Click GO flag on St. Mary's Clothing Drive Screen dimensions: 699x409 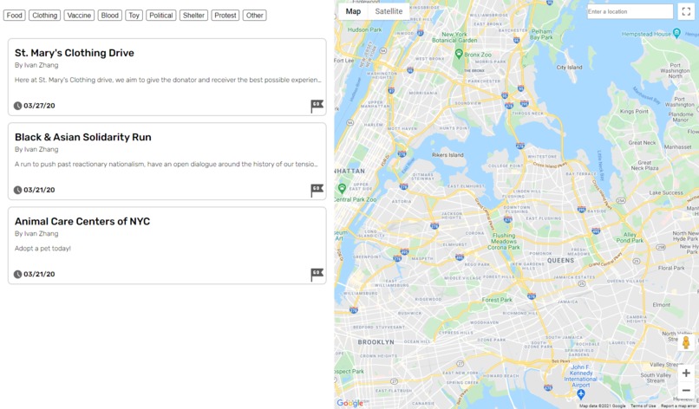tap(317, 106)
